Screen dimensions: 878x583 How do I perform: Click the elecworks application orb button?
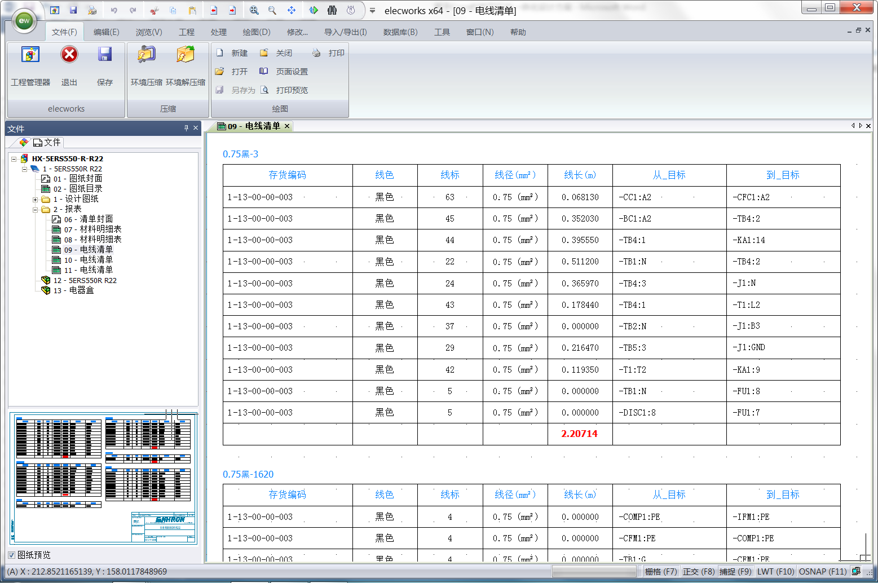pyautogui.click(x=24, y=21)
